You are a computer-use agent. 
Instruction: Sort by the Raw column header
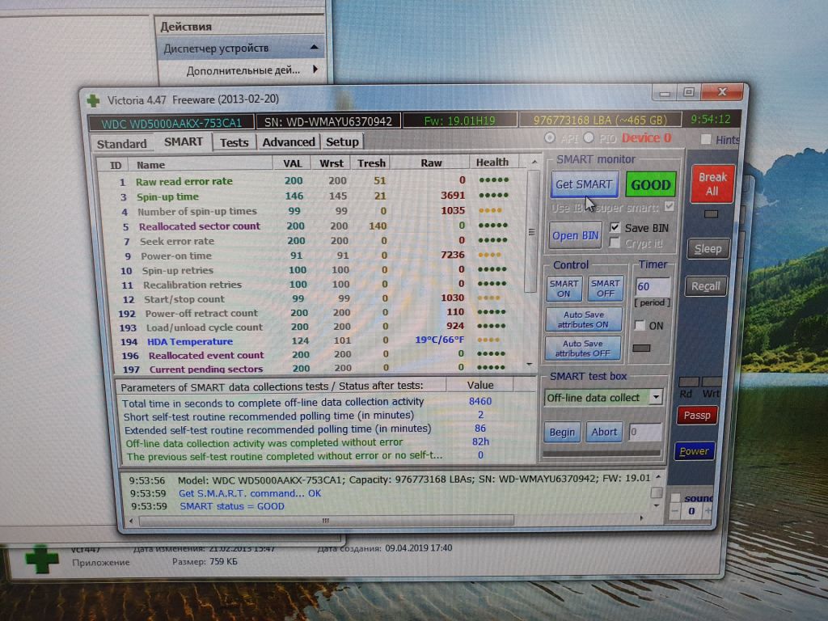[431, 163]
